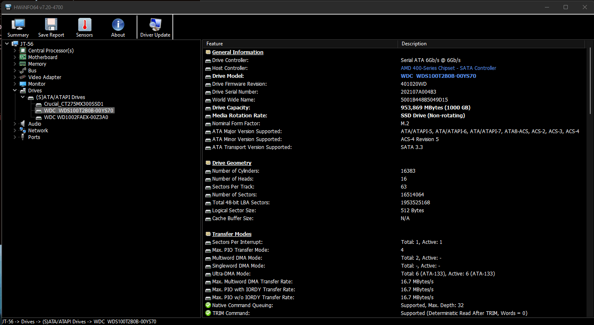594x325 pixels.
Task: Collapse the JT-56 root node
Action: coord(7,44)
